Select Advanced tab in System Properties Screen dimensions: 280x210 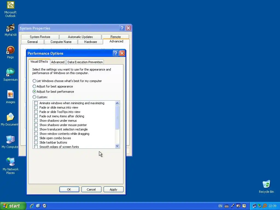pyautogui.click(x=116, y=42)
